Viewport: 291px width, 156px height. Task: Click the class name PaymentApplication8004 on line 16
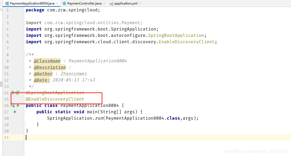pos(90,106)
